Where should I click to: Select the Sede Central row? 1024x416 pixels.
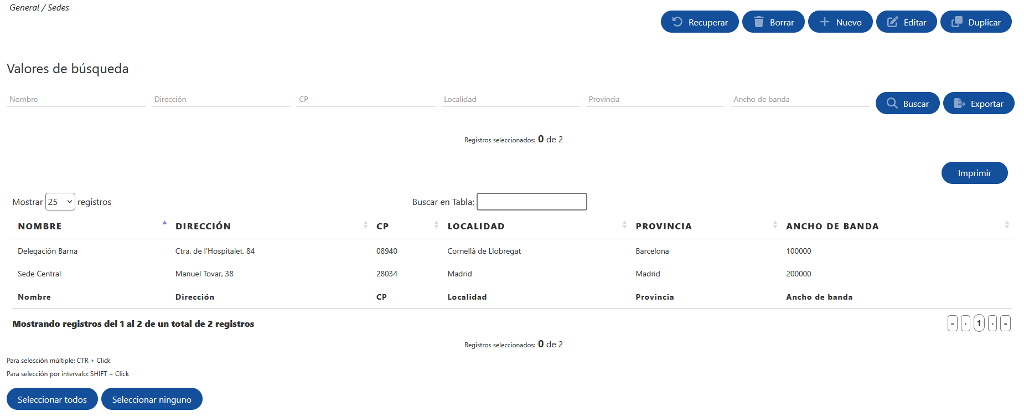click(512, 274)
